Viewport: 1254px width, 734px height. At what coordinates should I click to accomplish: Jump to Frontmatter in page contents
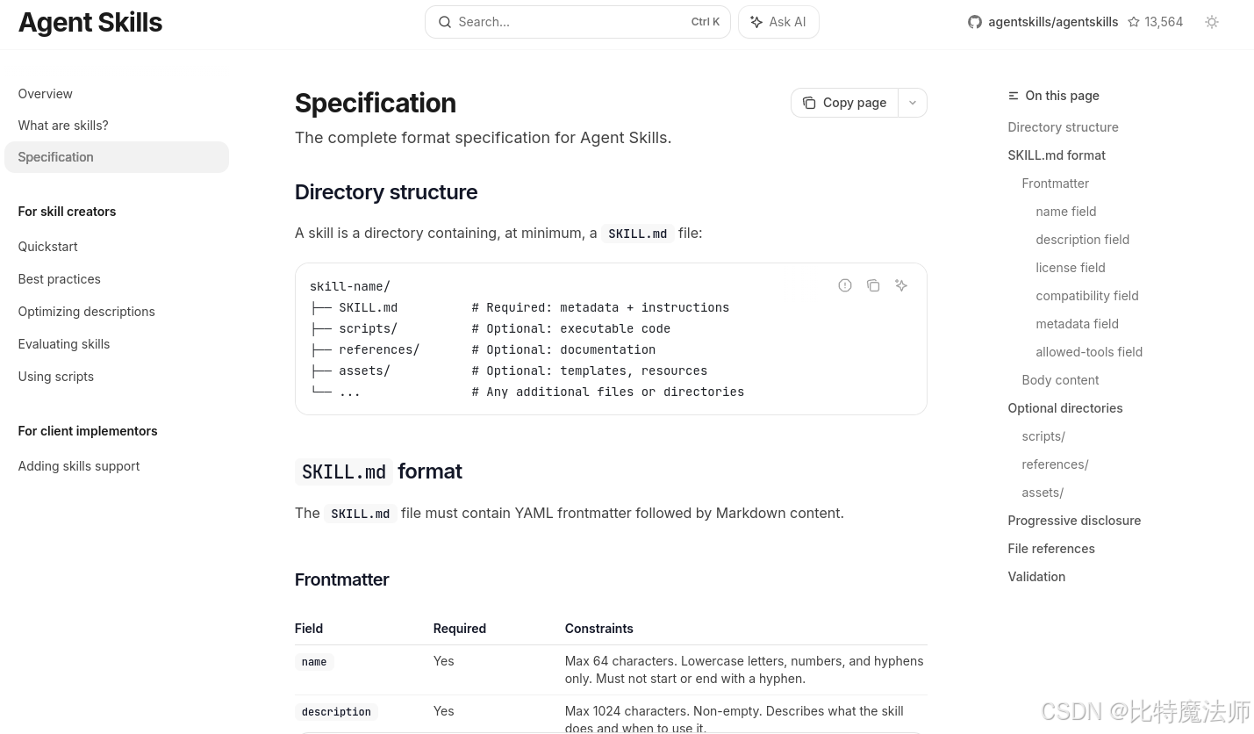pos(1055,183)
